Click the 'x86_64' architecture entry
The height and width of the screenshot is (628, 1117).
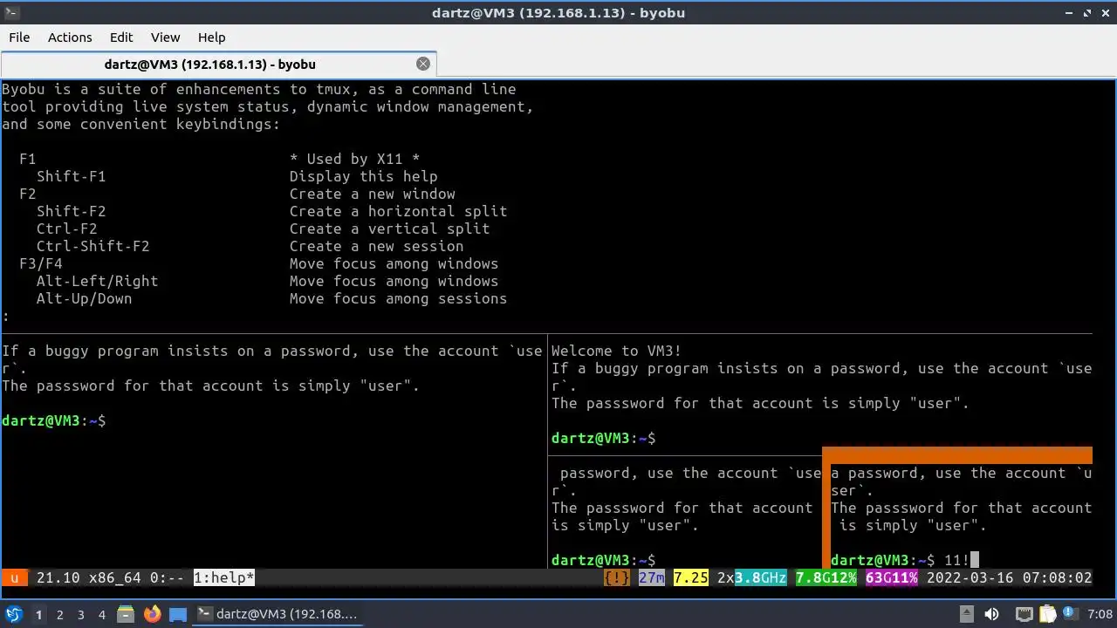click(x=114, y=577)
